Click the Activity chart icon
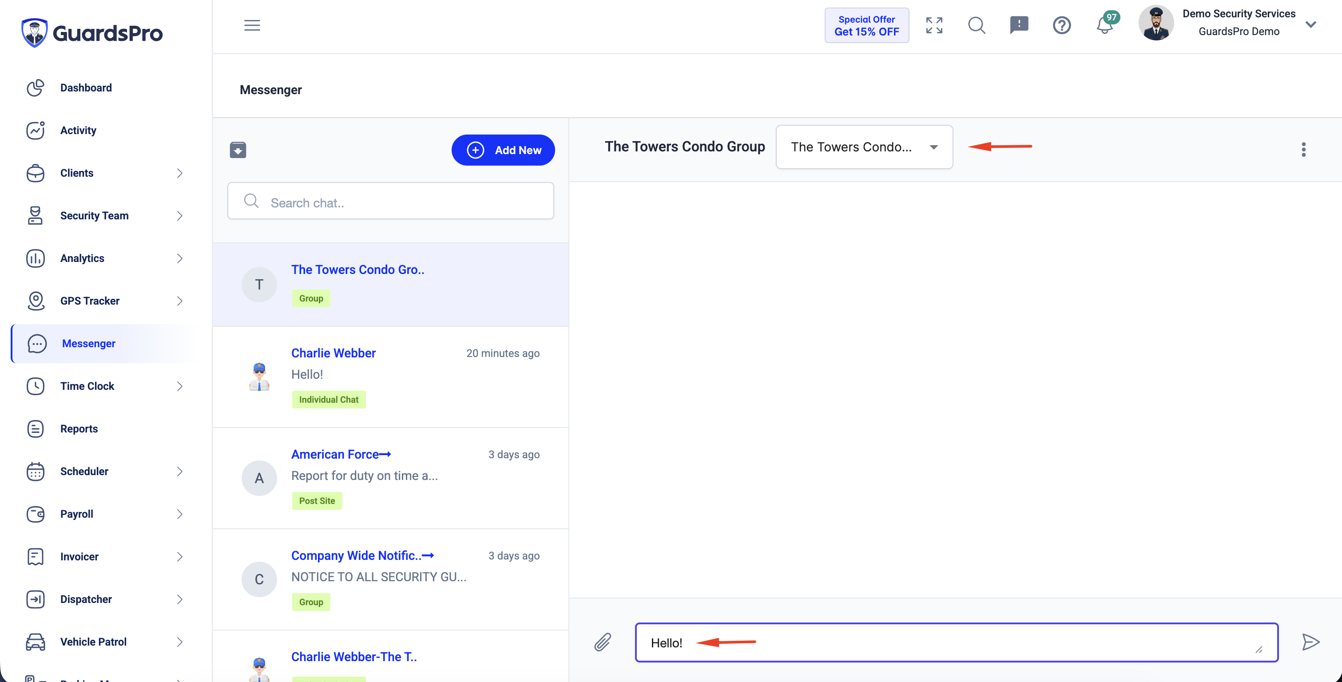 tap(36, 130)
